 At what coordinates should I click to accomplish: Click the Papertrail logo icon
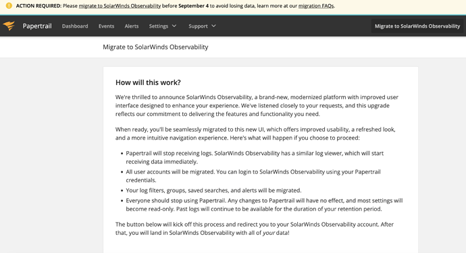point(9,26)
